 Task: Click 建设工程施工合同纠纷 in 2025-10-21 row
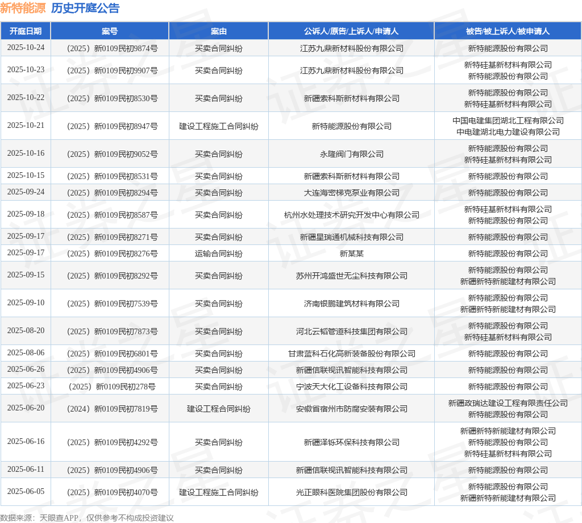pos(219,126)
